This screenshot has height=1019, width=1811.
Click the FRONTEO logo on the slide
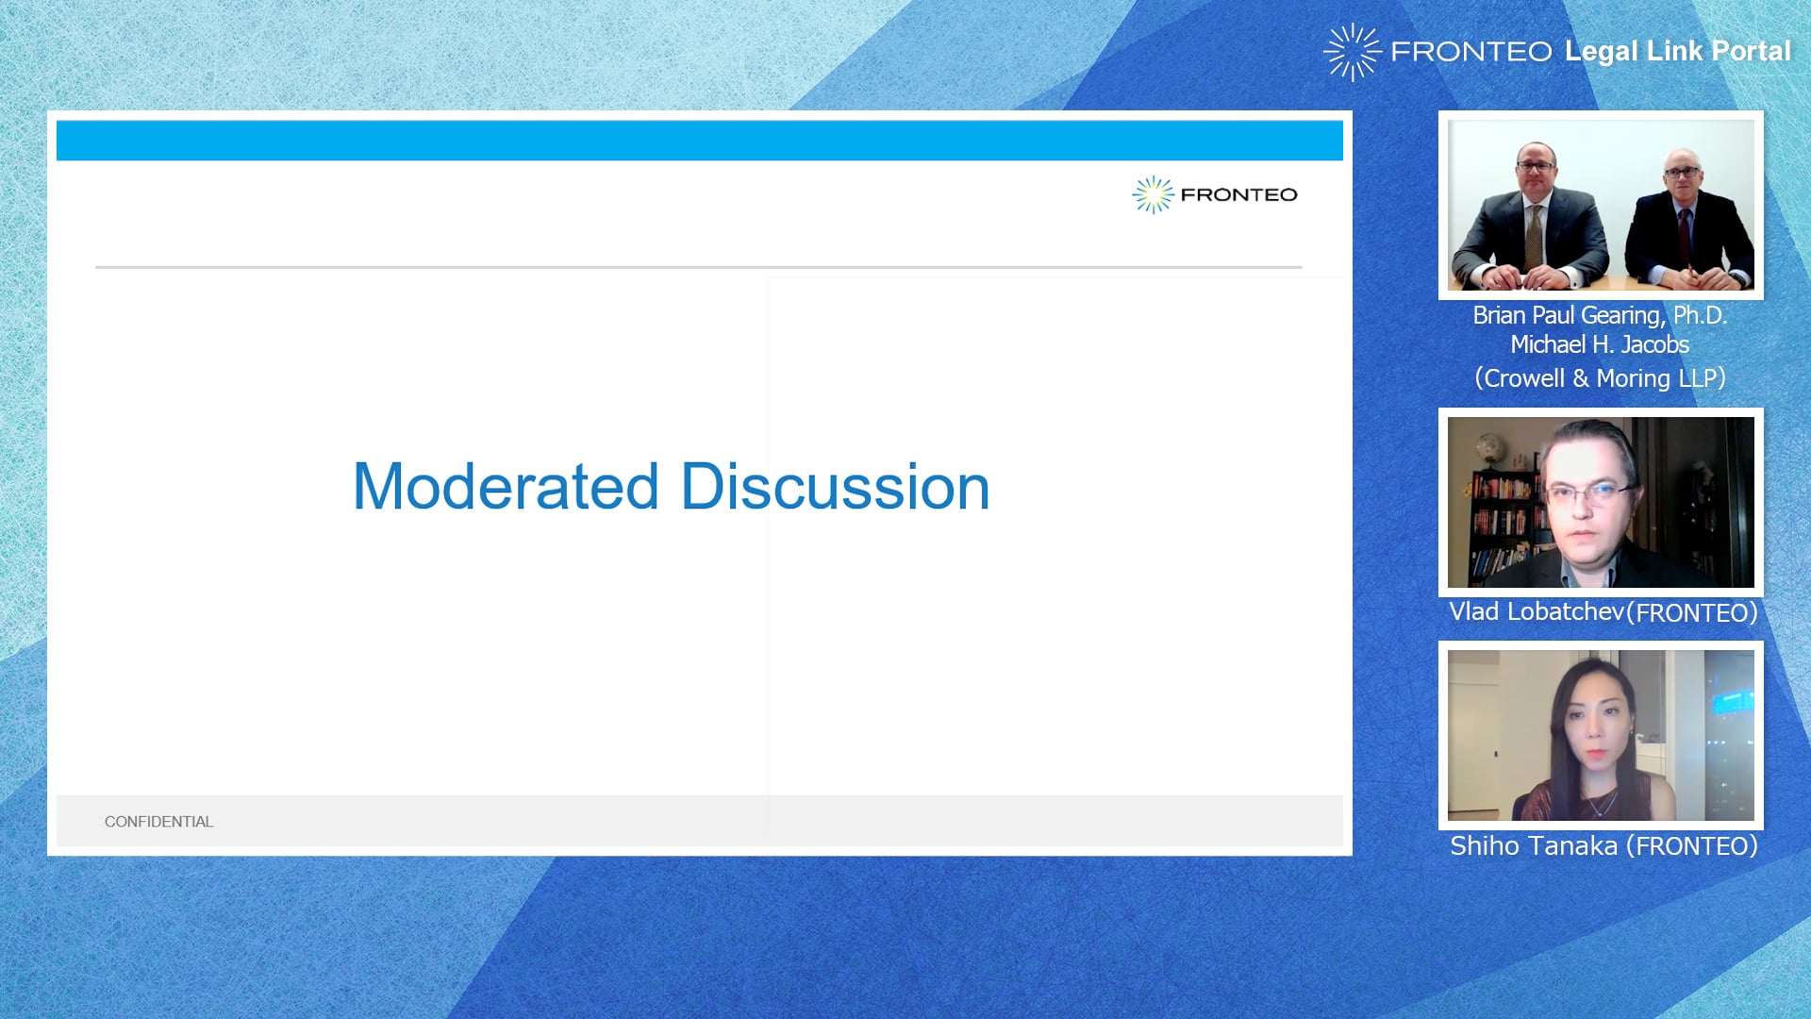pyautogui.click(x=1215, y=194)
